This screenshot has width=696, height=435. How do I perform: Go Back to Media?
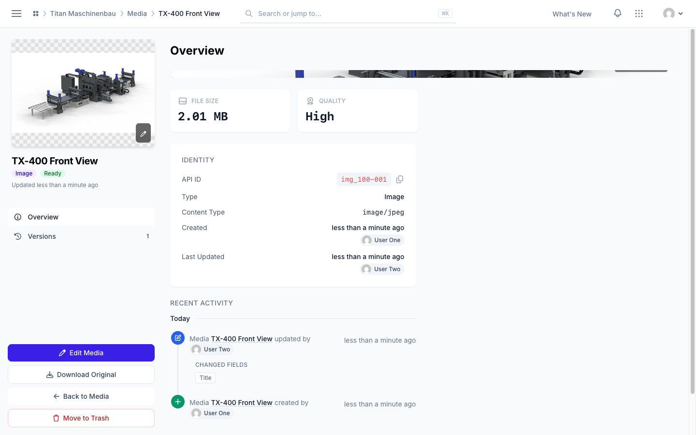81,396
